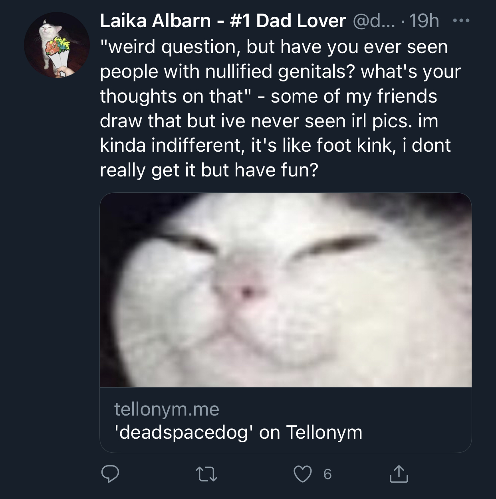
Task: Click the "really get it but have fun?" line
Action: (209, 170)
